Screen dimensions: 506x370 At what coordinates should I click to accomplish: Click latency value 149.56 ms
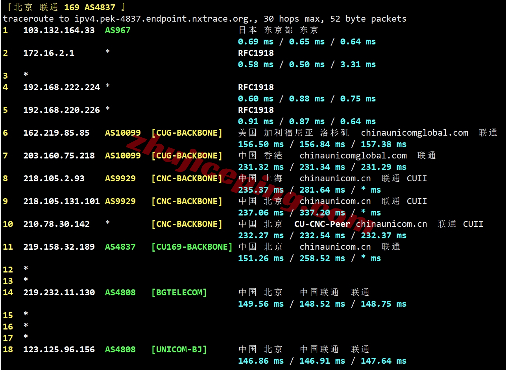[261, 304]
